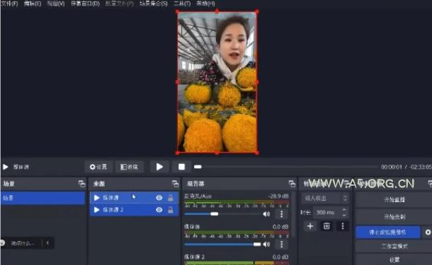Toggle the lock on 媒体源 2
This screenshot has width=432, height=265.
pyautogui.click(x=171, y=210)
